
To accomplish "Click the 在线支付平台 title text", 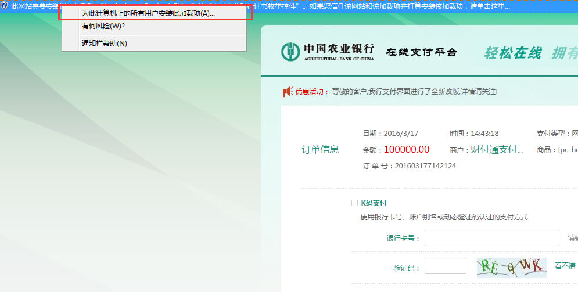I will tap(422, 52).
